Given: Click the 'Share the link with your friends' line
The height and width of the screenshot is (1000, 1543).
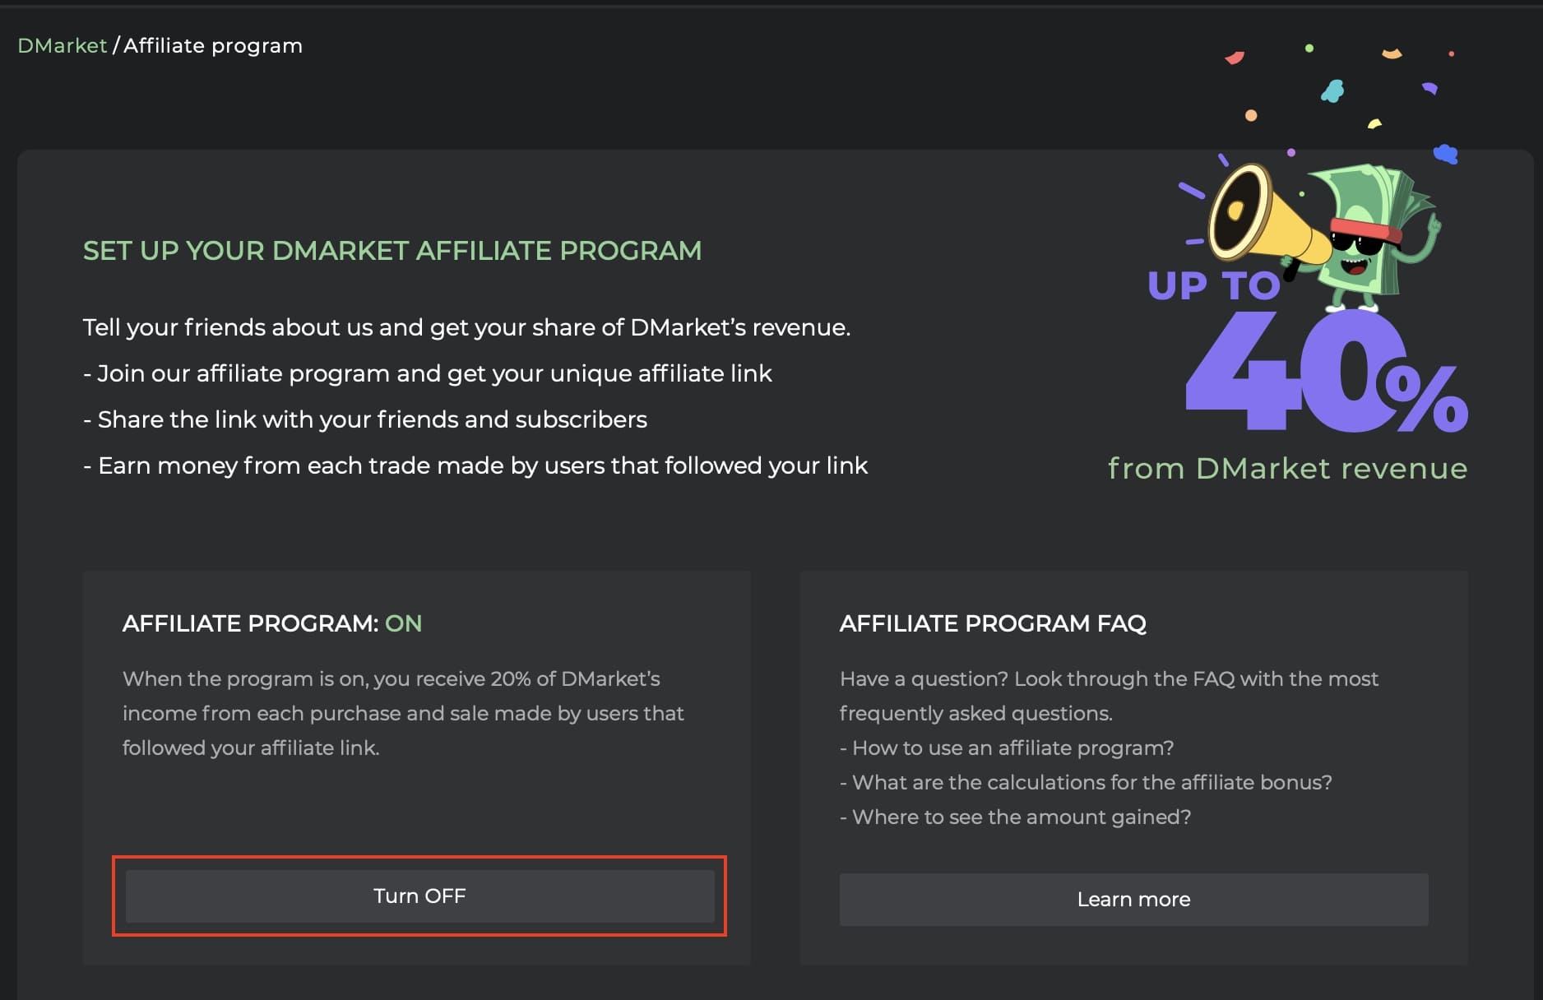Looking at the screenshot, I should [365, 419].
